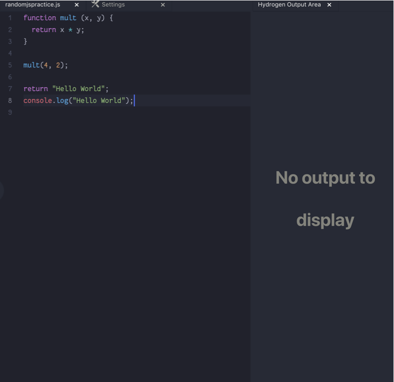Close the Hydrogen Output Area tab

pos(329,5)
